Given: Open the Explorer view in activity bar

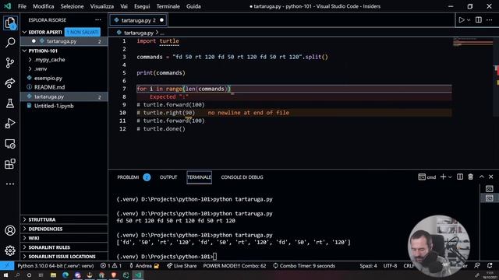Looking at the screenshot, I should [x=10, y=23].
